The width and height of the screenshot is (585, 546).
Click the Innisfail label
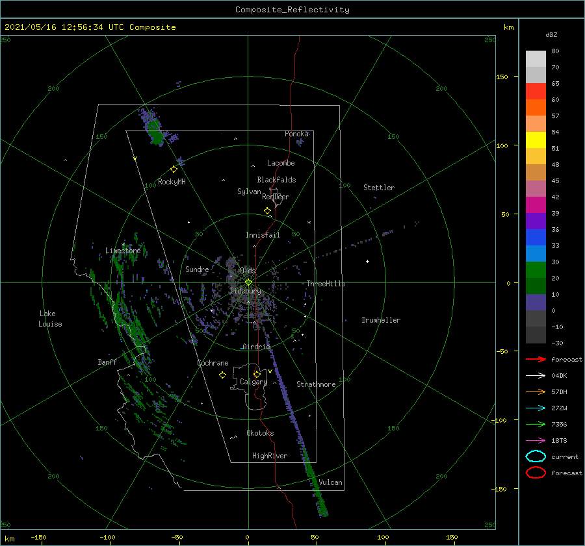263,235
